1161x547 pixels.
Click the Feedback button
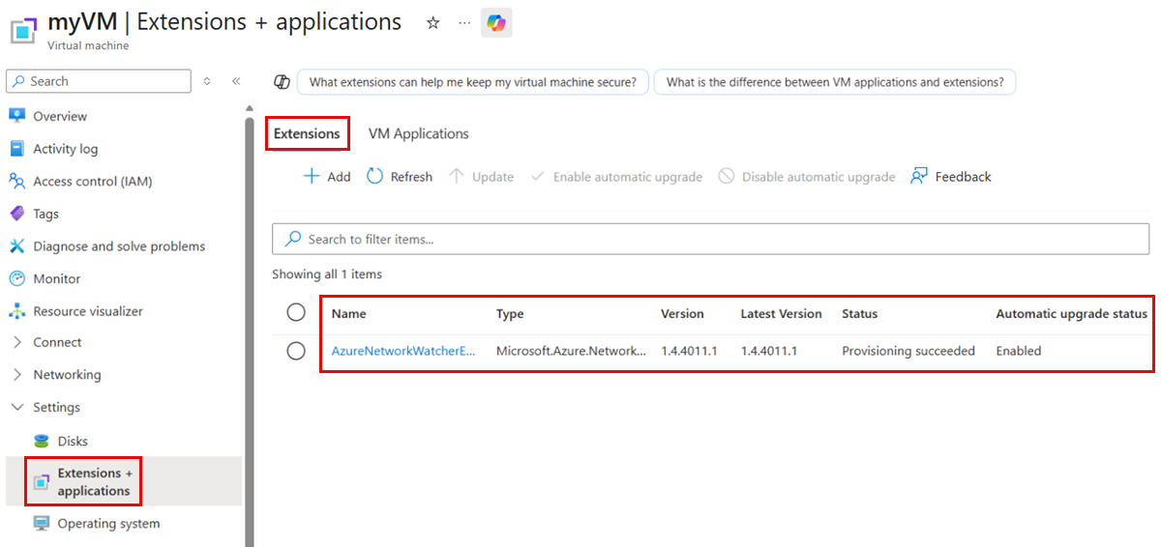[951, 177]
